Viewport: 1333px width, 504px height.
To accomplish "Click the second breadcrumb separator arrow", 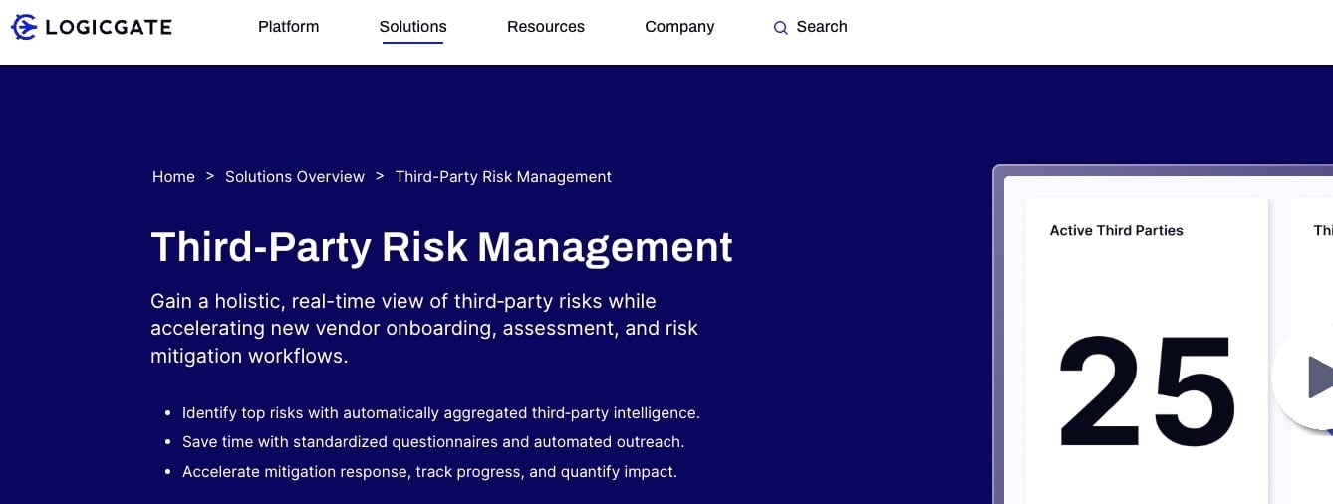I will tap(380, 176).
